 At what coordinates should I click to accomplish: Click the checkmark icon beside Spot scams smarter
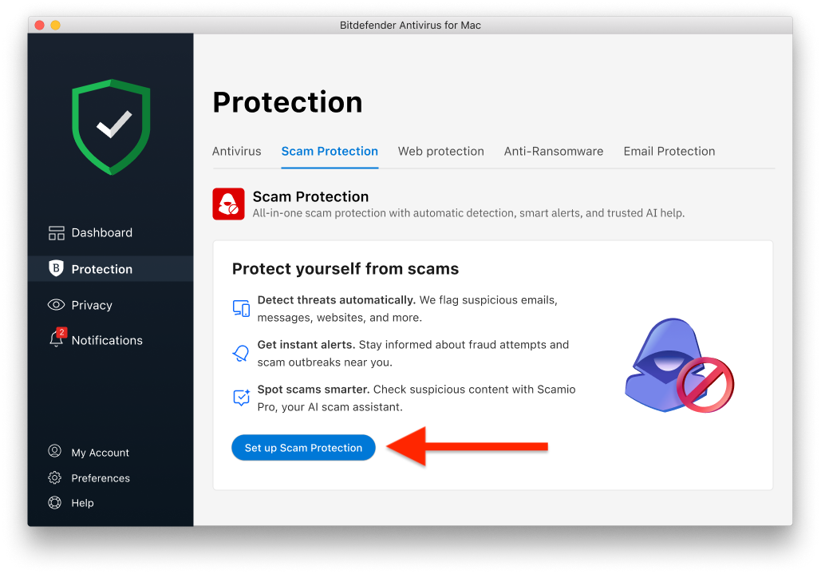(x=241, y=397)
